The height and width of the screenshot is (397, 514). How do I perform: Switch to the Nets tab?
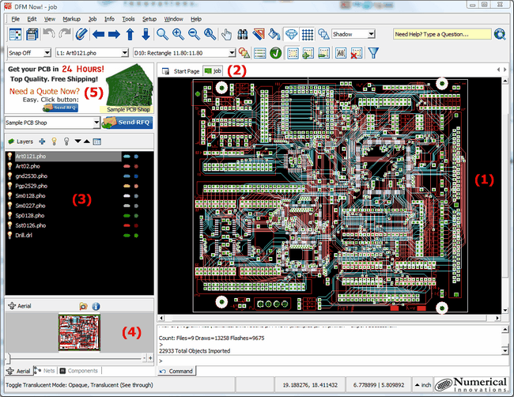[x=45, y=371]
